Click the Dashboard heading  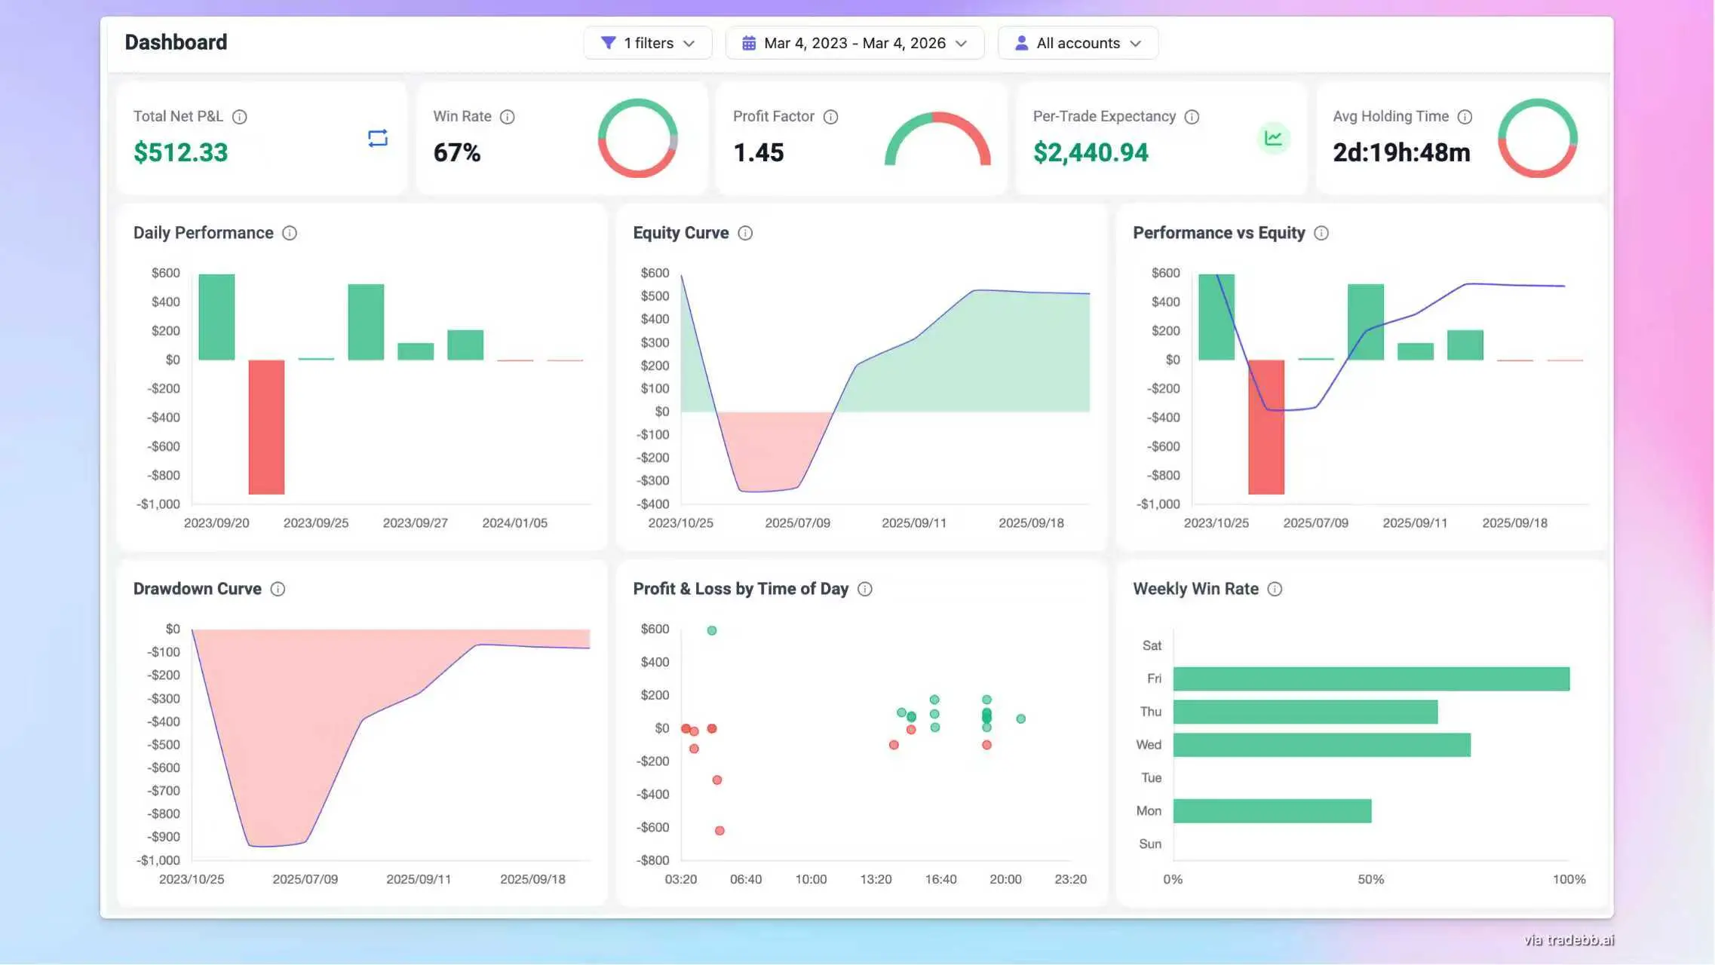pyautogui.click(x=176, y=41)
